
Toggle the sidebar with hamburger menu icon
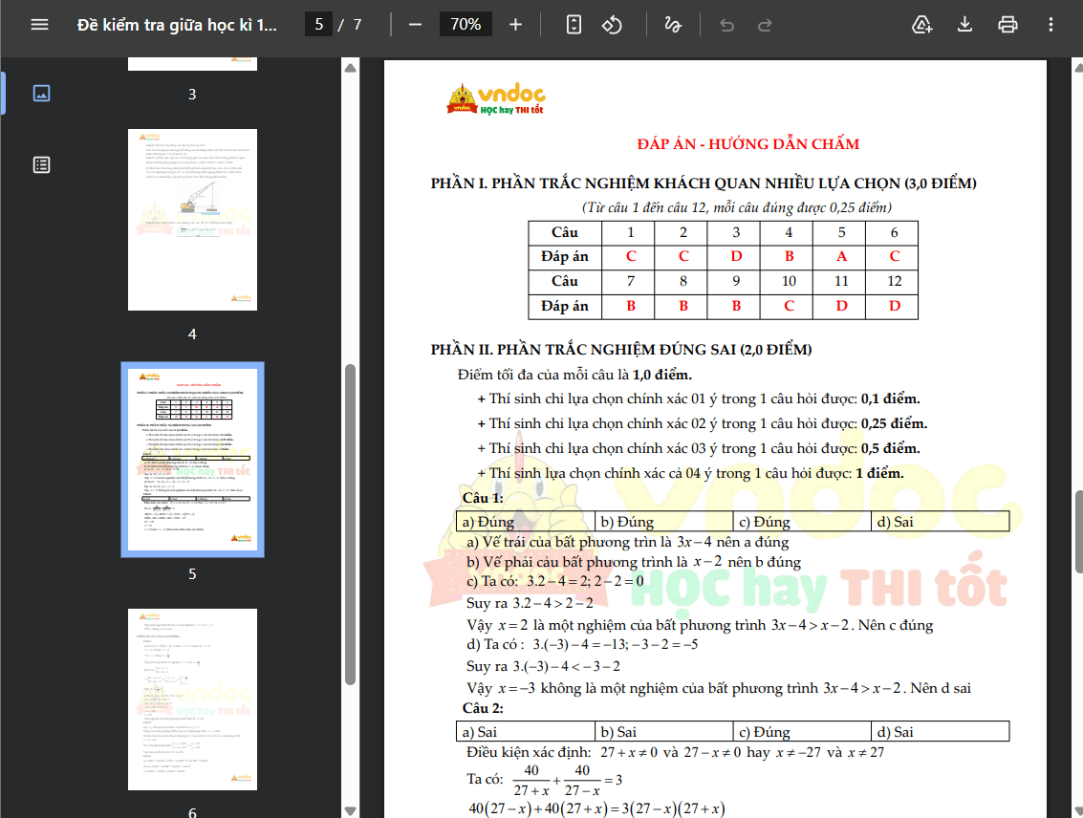[x=39, y=25]
